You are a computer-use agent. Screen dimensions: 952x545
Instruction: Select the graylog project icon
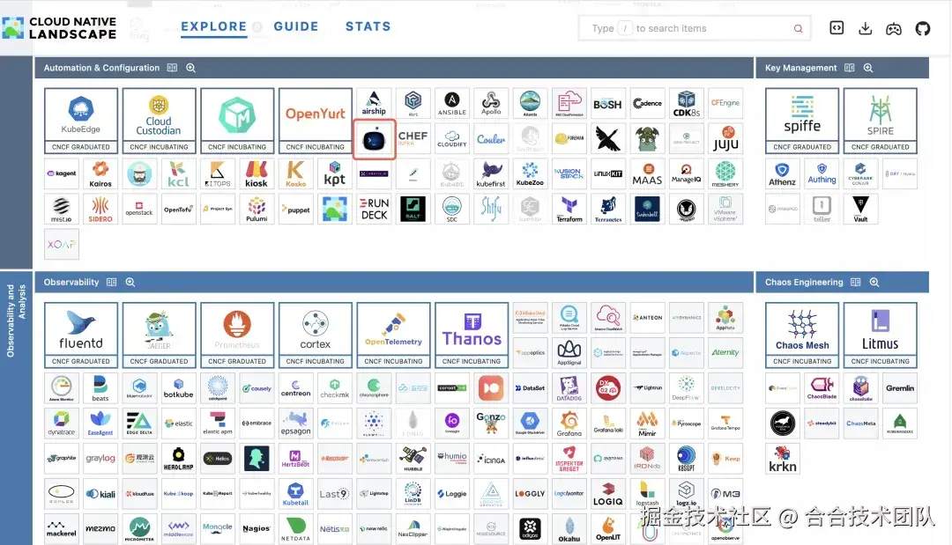click(x=100, y=459)
